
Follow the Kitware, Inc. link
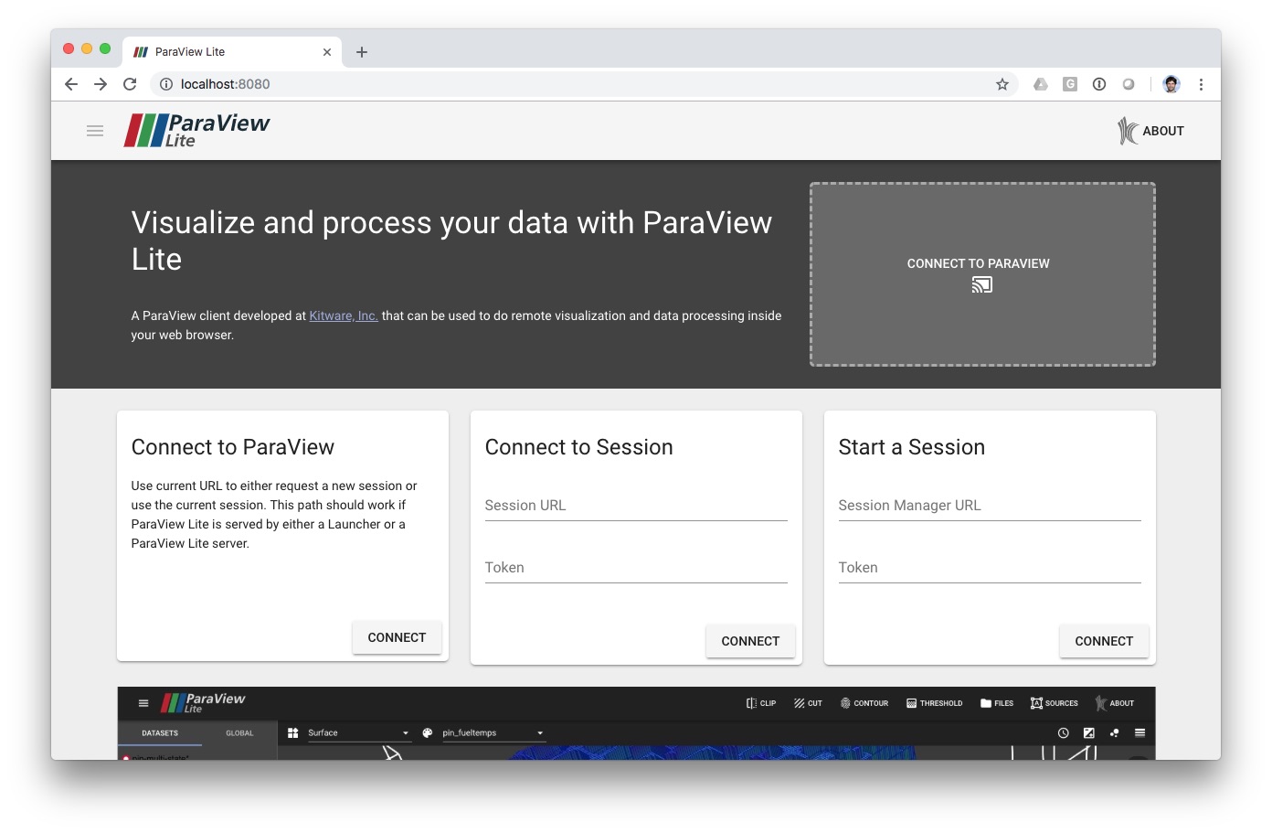[x=344, y=315]
